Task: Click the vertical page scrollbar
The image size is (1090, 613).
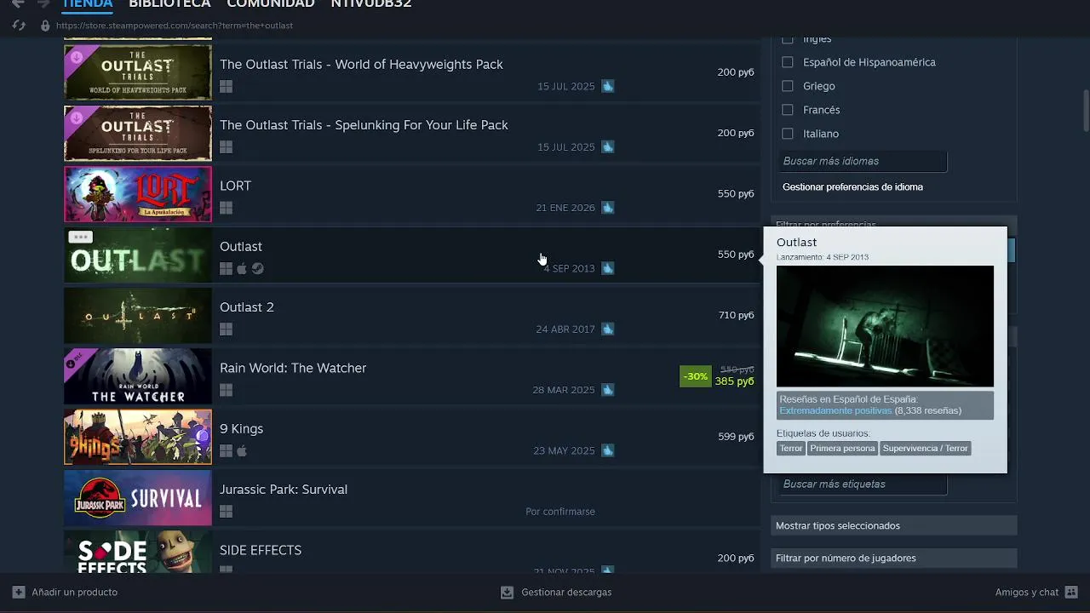Action: [1086, 110]
